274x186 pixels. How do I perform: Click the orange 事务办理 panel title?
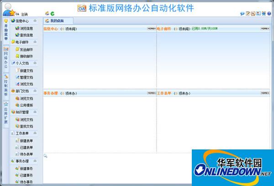[x=51, y=93]
